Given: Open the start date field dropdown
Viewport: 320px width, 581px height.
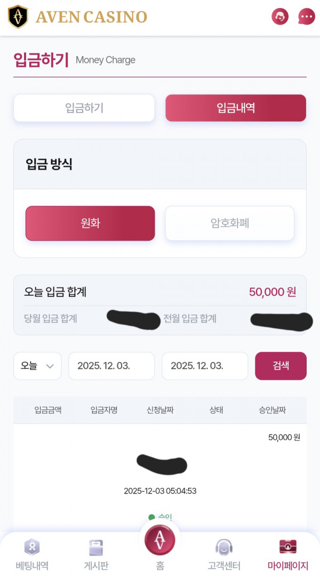Looking at the screenshot, I should point(111,366).
